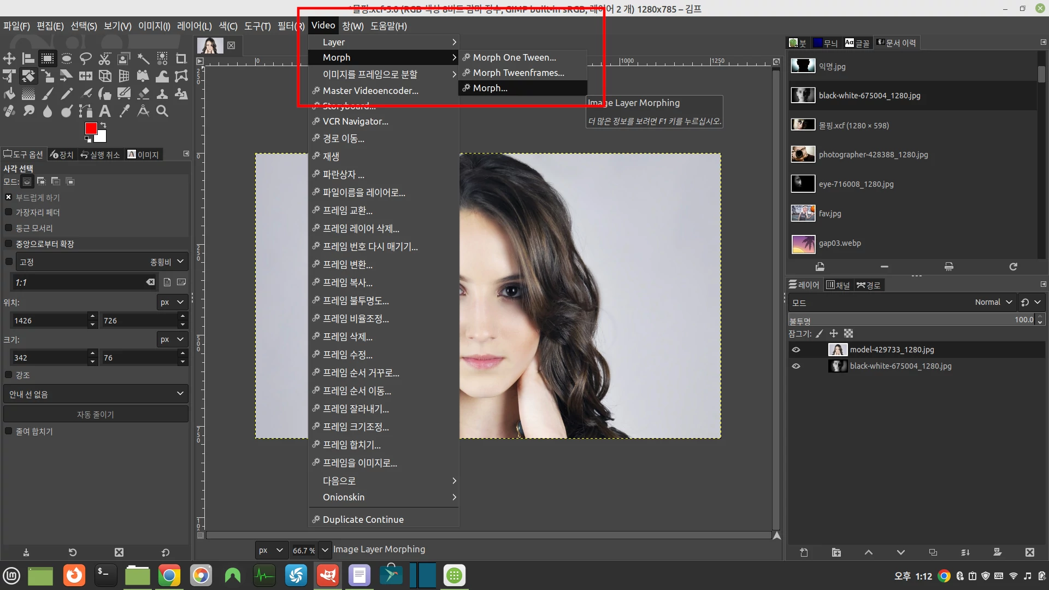Choose Morph... from the Morph submenu
This screenshot has height=590, width=1049.
coord(523,88)
